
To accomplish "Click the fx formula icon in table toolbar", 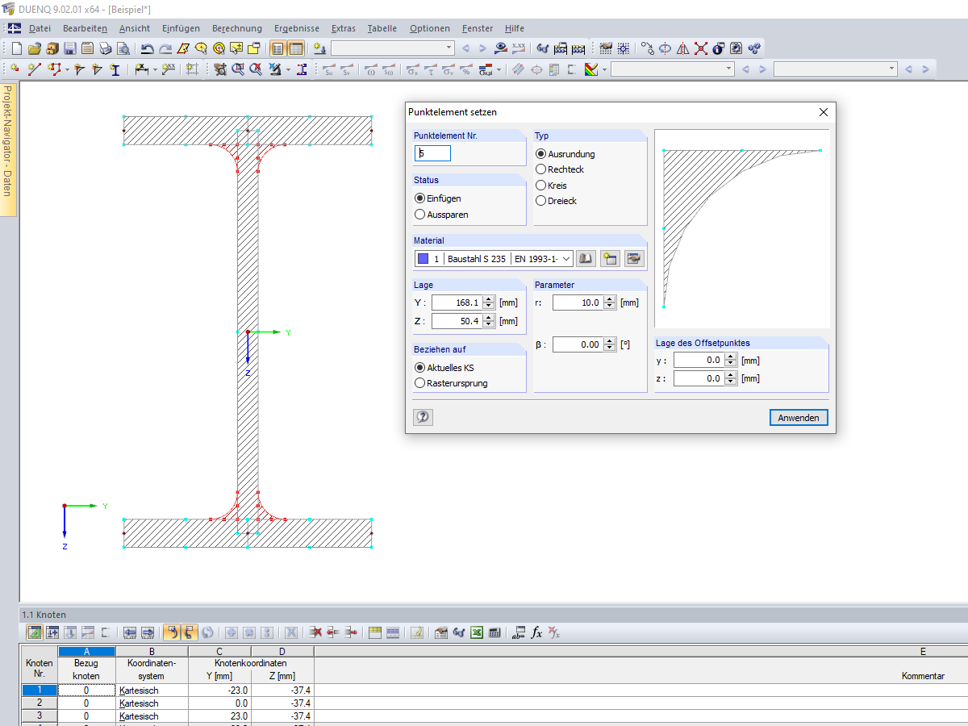I will [x=536, y=633].
